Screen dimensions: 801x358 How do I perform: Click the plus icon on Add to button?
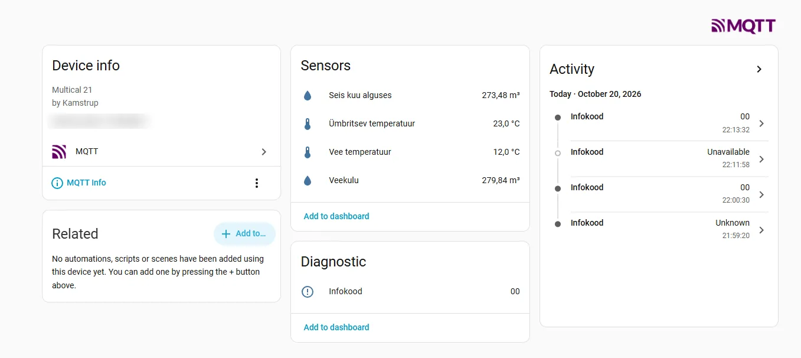(225, 234)
